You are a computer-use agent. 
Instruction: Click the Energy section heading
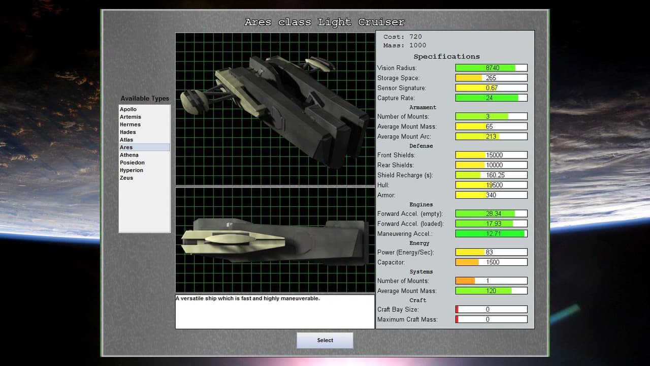[419, 243]
